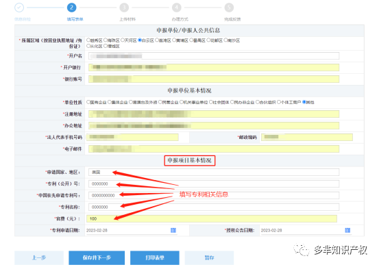379x267 pixels.
Task: Focus the 注册地址 input field
Action: coord(214,114)
